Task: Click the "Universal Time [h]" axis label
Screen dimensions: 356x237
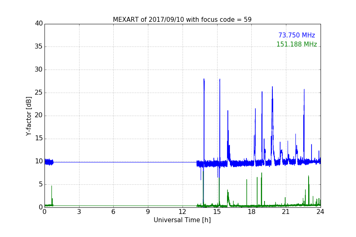Action: point(182,220)
